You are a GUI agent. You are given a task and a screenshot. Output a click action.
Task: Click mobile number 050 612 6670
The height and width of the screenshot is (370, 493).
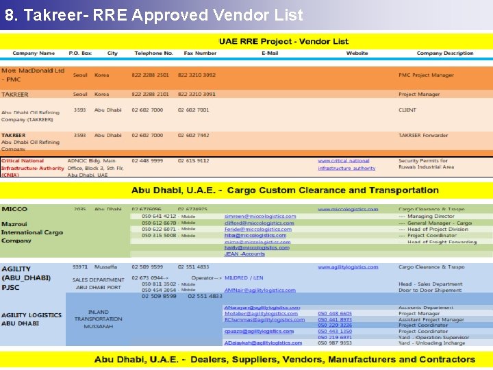point(159,223)
